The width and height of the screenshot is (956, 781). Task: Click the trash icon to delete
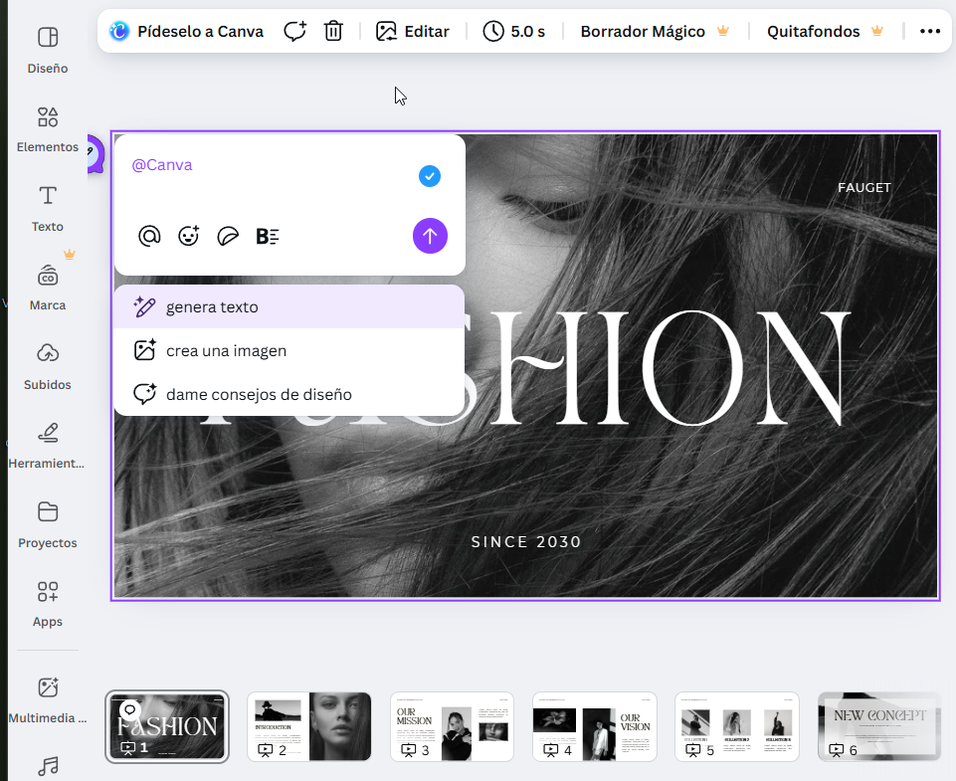[x=333, y=31]
